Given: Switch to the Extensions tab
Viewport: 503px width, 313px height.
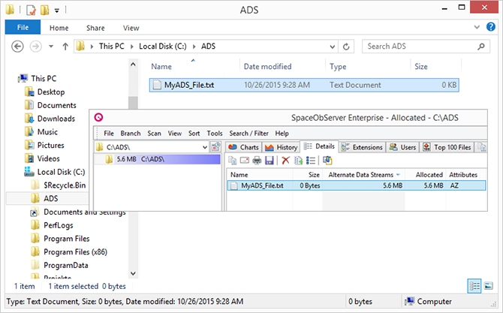Looking at the screenshot, I should pyautogui.click(x=362, y=147).
